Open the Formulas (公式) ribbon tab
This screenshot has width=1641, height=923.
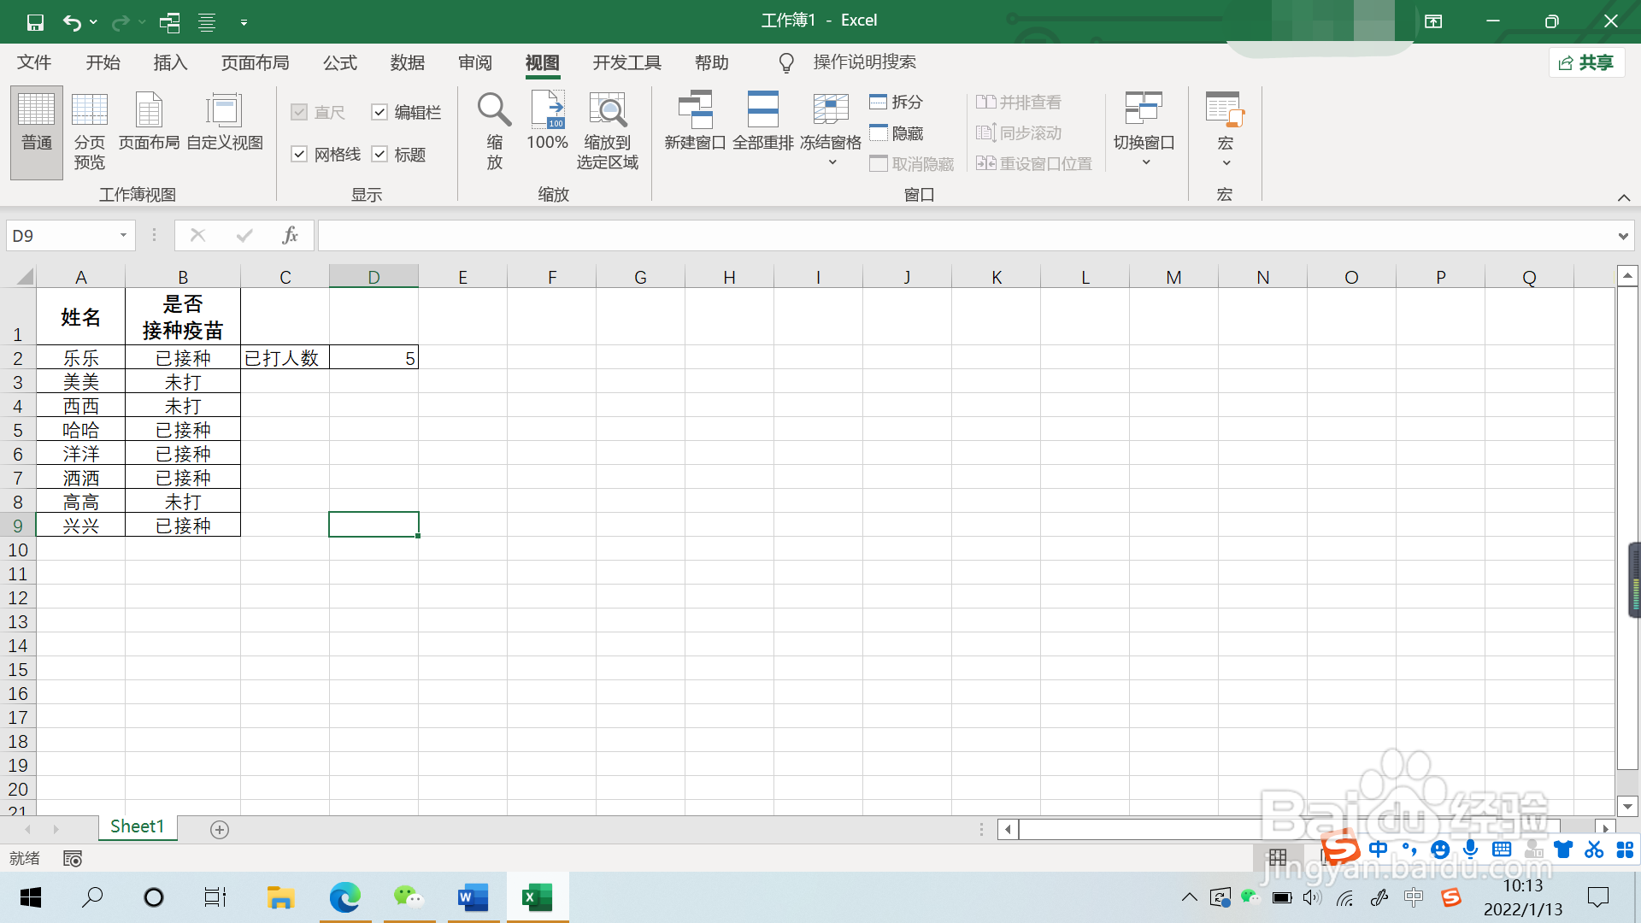[x=339, y=62]
